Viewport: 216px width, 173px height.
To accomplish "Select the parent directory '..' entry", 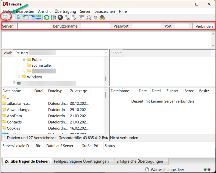I will click(x=5, y=98).
